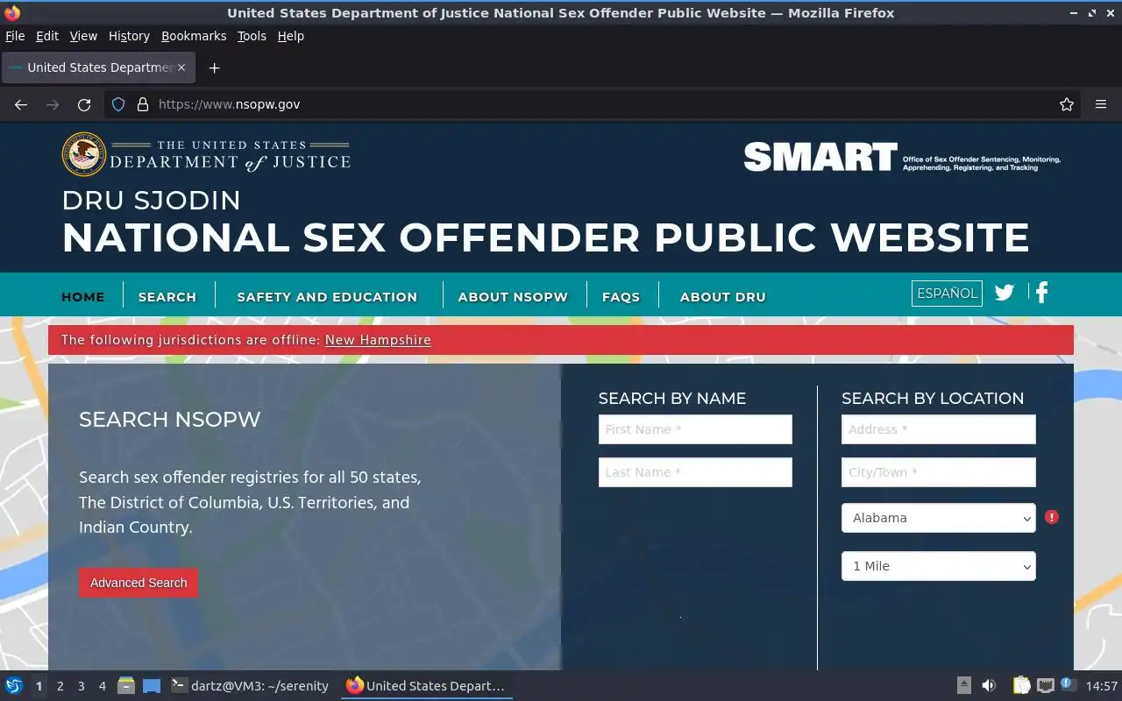Click the New Hampshire offline link
The height and width of the screenshot is (701, 1122).
click(378, 340)
